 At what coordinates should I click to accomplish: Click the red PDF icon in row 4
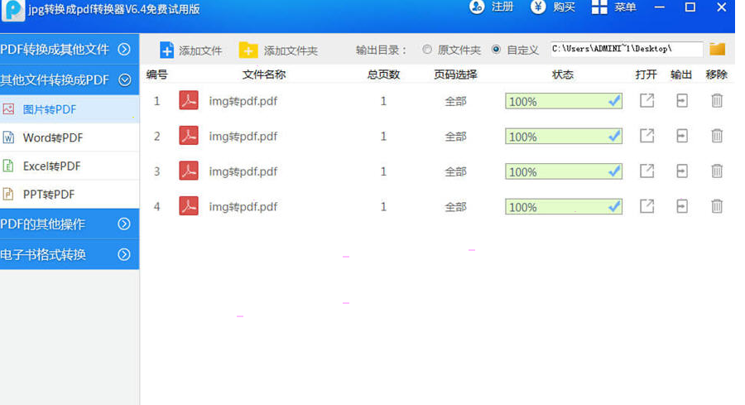189,206
